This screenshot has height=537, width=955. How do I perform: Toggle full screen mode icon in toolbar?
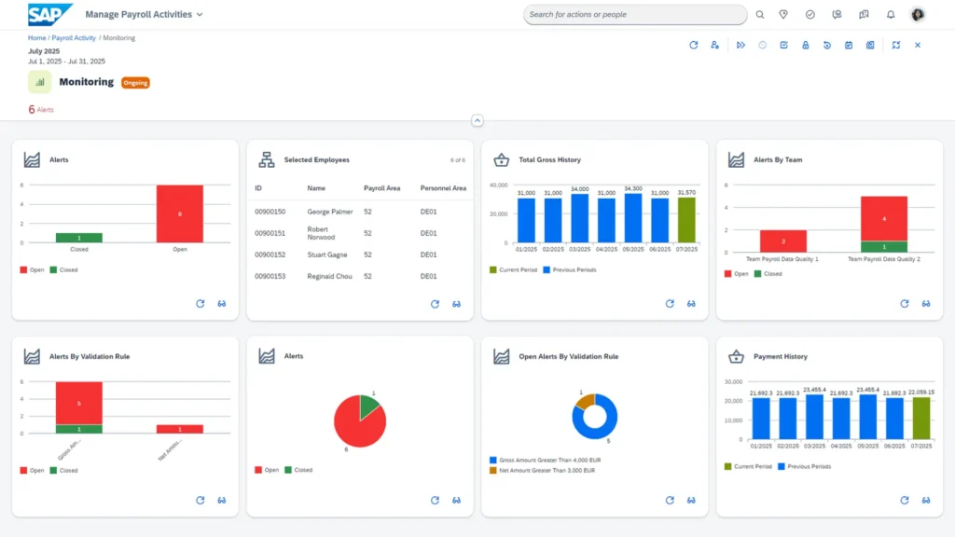tap(895, 45)
